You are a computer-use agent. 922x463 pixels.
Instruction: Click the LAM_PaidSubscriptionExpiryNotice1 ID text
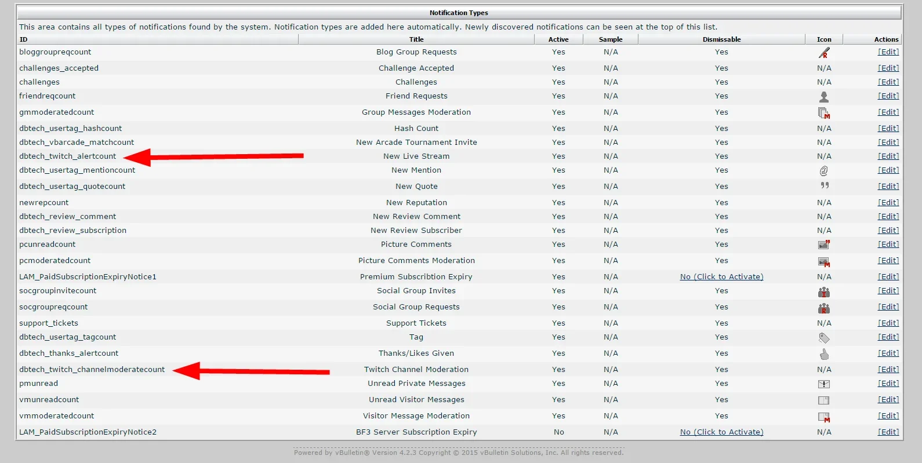click(88, 276)
